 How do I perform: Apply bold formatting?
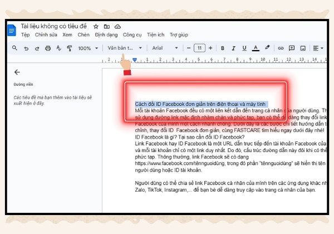pyautogui.click(x=223, y=48)
